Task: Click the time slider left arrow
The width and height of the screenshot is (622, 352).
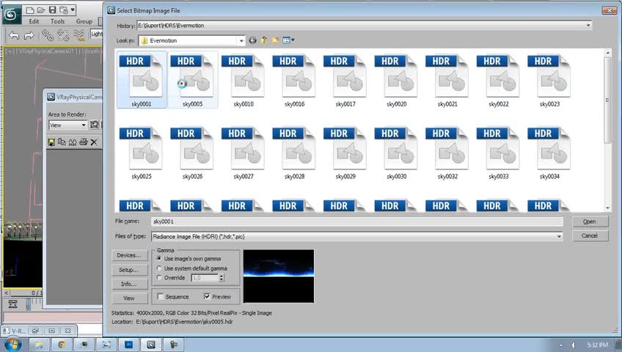Action: [7, 293]
